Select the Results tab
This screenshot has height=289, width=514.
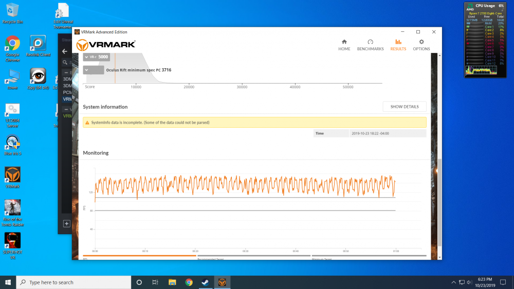click(x=398, y=45)
